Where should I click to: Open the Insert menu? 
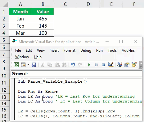click(54, 50)
